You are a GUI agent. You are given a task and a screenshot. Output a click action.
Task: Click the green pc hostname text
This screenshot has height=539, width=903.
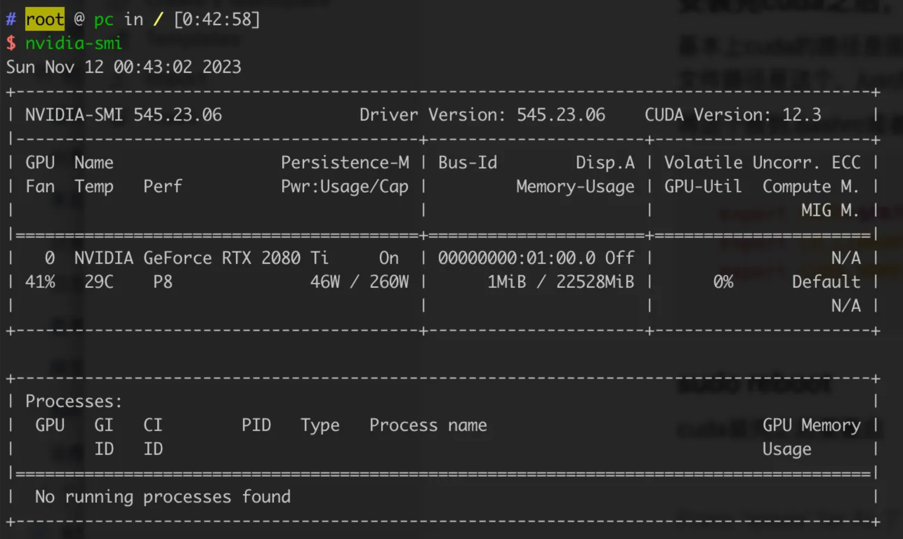click(103, 19)
